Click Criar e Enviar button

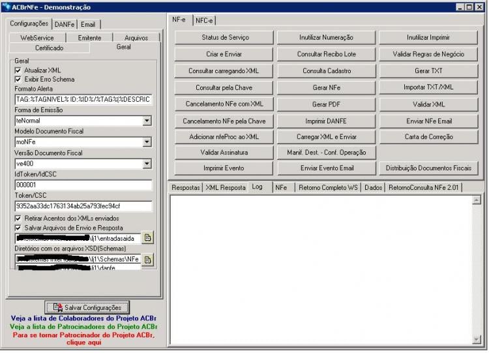[x=224, y=54]
